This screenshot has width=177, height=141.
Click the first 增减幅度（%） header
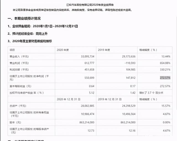coord(148,50)
